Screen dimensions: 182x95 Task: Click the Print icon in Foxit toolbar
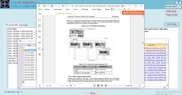[52, 6]
